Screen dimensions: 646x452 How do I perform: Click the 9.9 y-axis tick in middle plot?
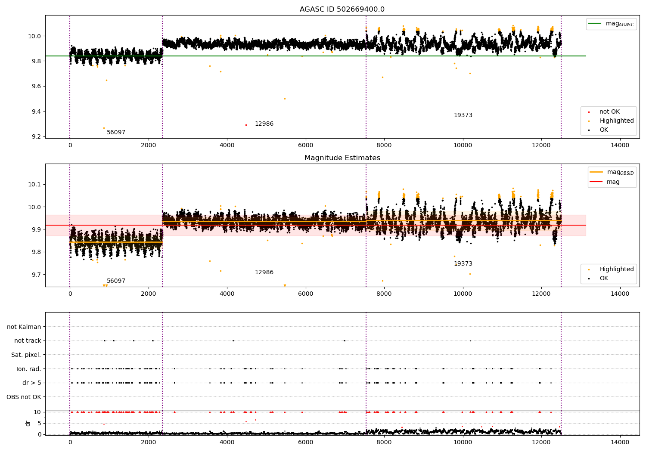tap(36, 229)
